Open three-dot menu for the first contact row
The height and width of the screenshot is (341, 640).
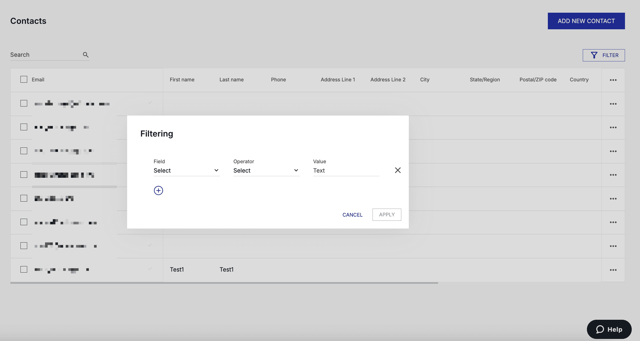pyautogui.click(x=613, y=104)
